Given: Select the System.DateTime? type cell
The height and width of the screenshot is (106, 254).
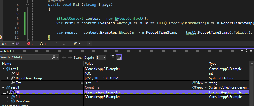Looking at the screenshot, I should coord(222,78).
